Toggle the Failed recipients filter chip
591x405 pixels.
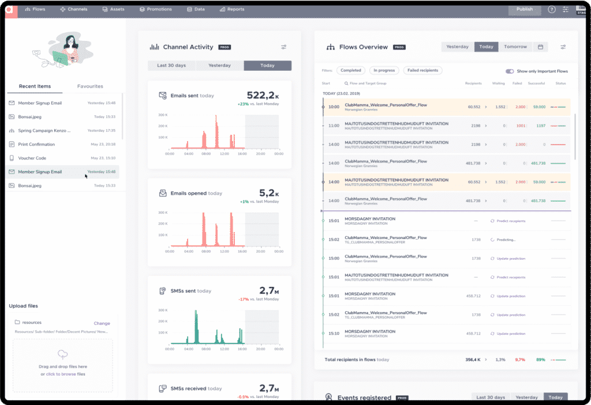pyautogui.click(x=422, y=70)
